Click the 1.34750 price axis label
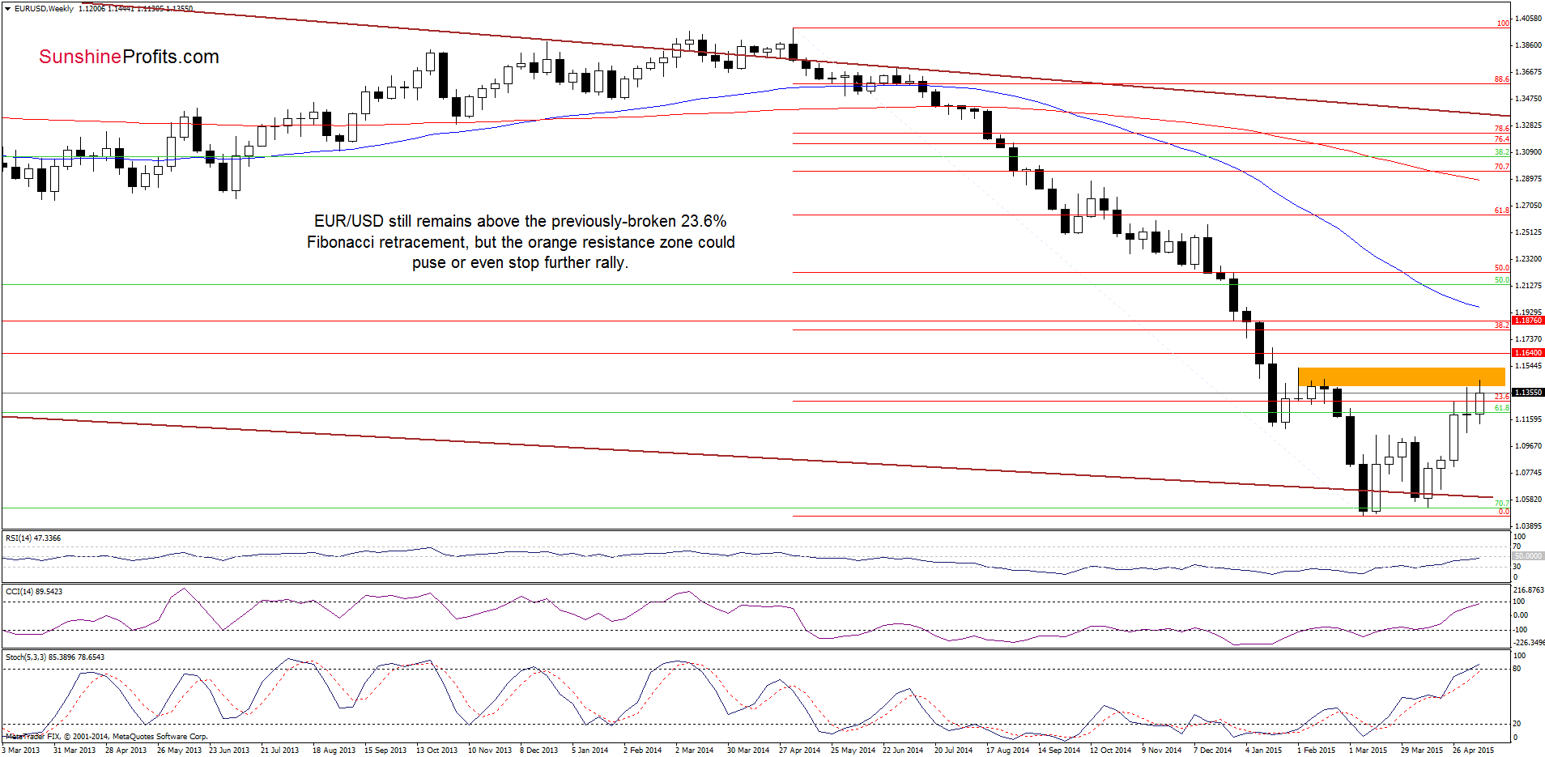The image size is (1545, 757). pyautogui.click(x=1528, y=99)
